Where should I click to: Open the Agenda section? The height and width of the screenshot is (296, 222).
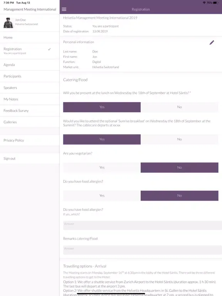point(30,65)
